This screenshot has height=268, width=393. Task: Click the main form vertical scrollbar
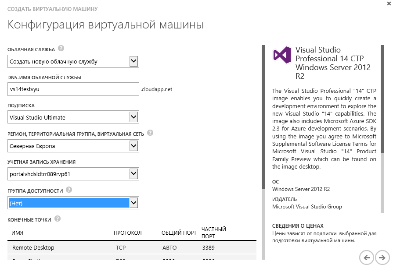pyautogui.click(x=263, y=152)
